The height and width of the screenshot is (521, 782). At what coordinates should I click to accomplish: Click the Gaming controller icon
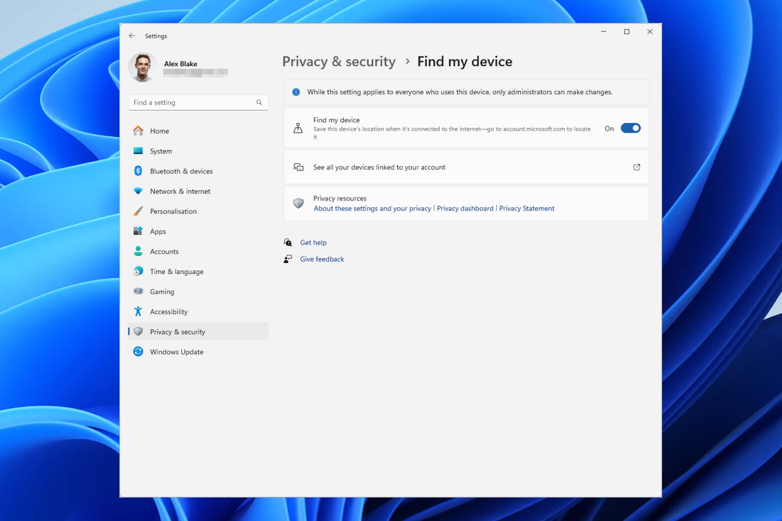click(138, 291)
